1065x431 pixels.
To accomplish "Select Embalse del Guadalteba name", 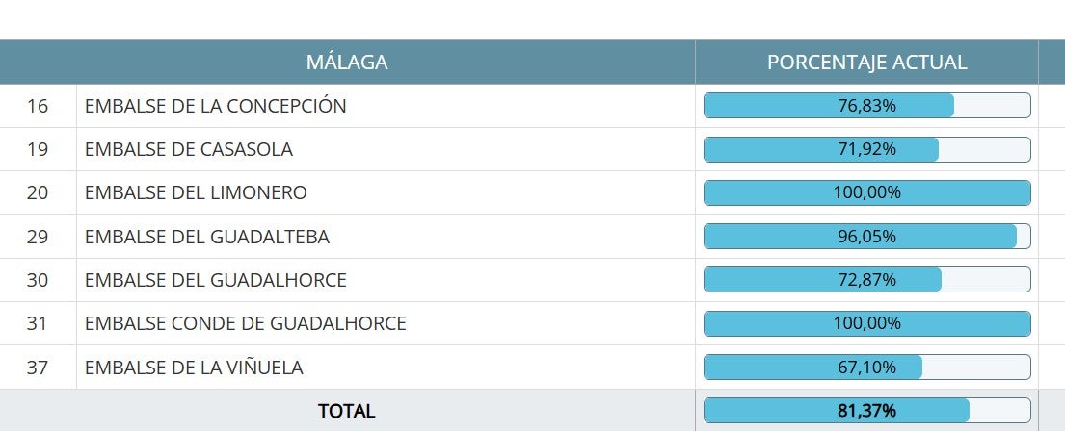I will coord(207,237).
